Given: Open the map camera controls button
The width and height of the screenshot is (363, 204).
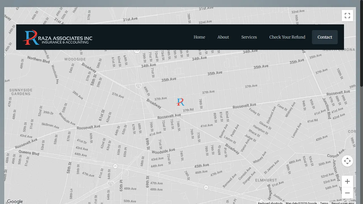Looking at the screenshot, I should pyautogui.click(x=347, y=161).
